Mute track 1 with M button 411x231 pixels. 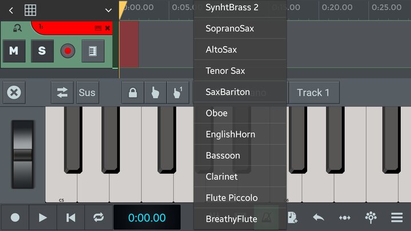click(x=14, y=51)
